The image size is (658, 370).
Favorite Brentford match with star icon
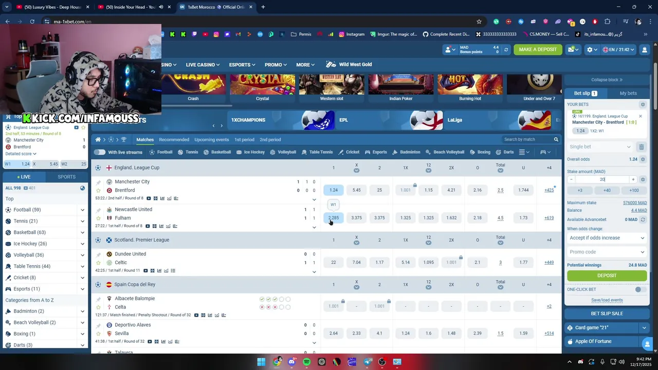coord(98,190)
